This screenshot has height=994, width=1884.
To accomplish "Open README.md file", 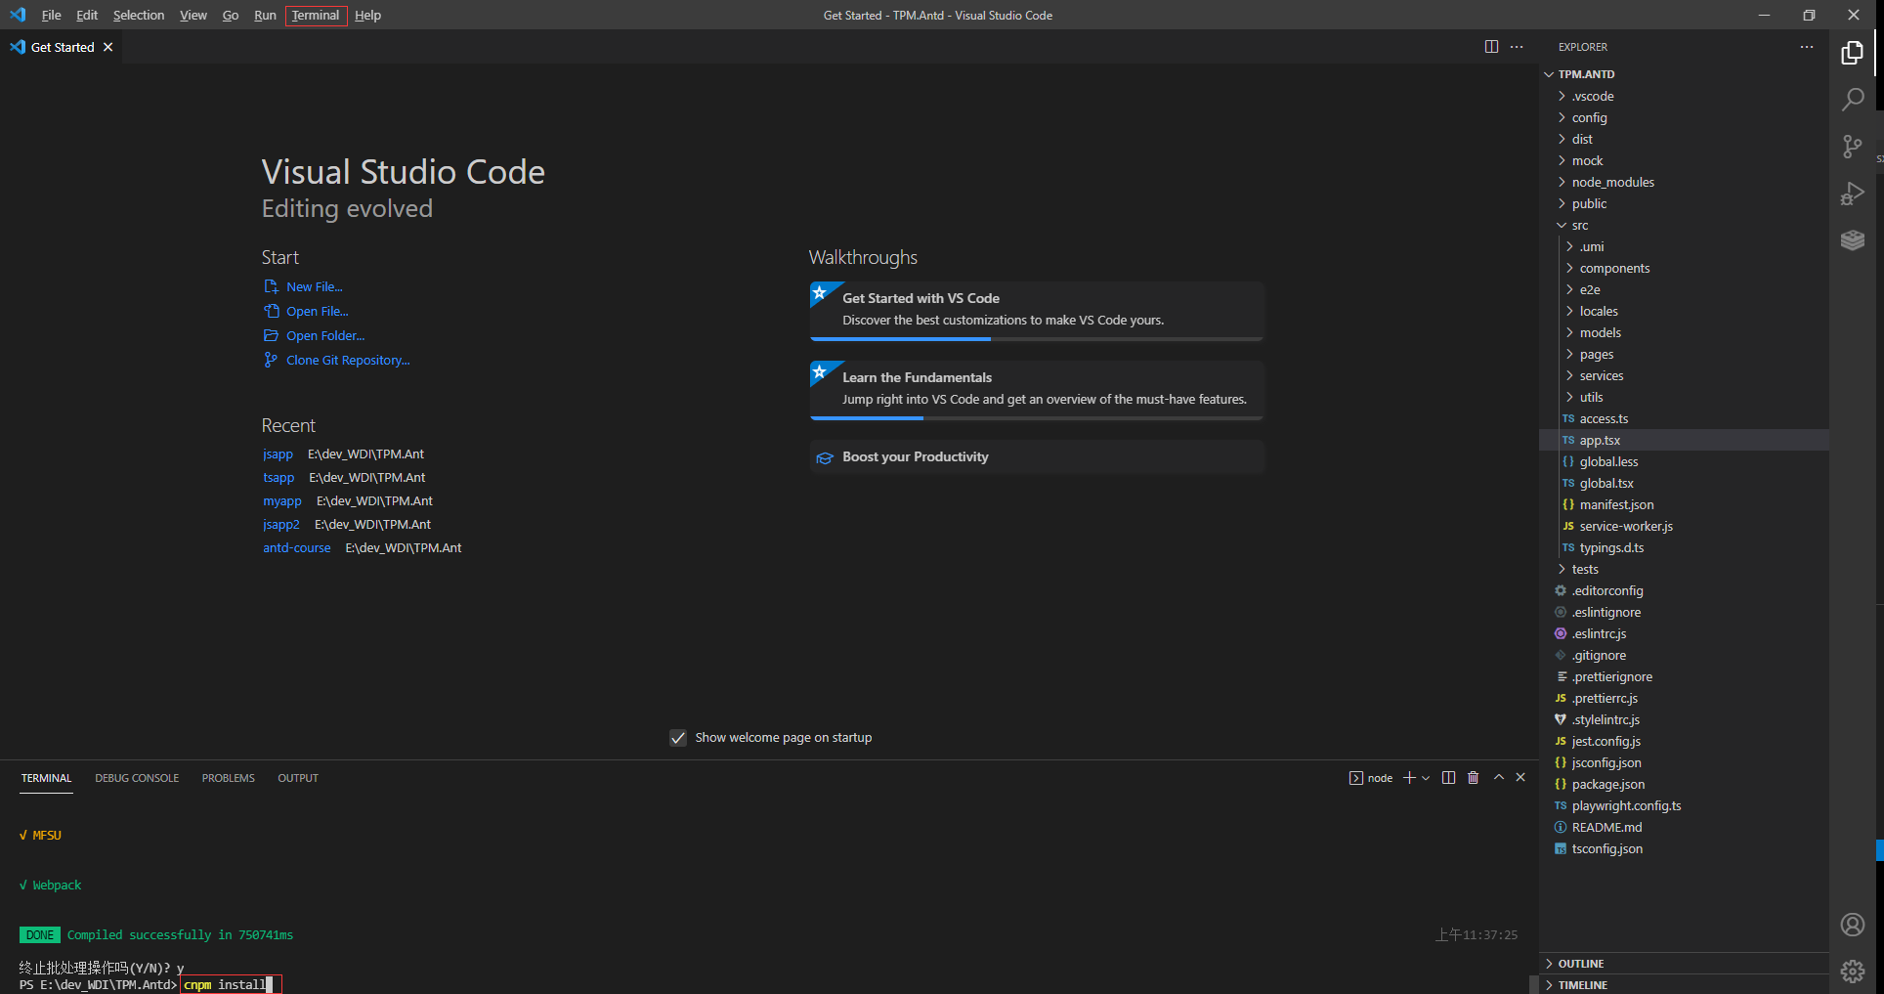I will click(1684, 827).
